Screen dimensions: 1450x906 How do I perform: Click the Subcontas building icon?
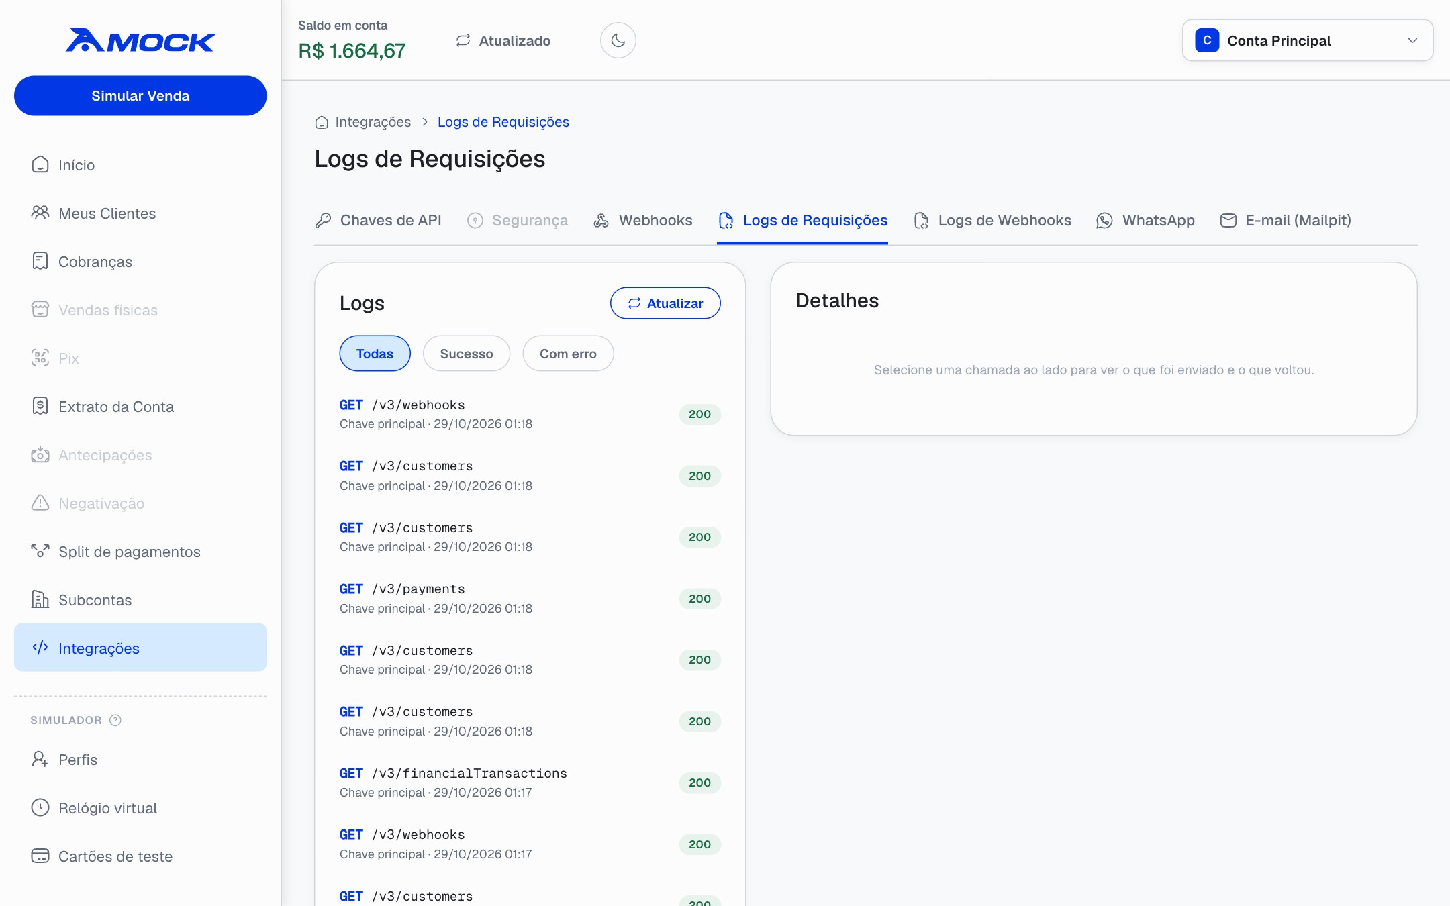pos(40,599)
